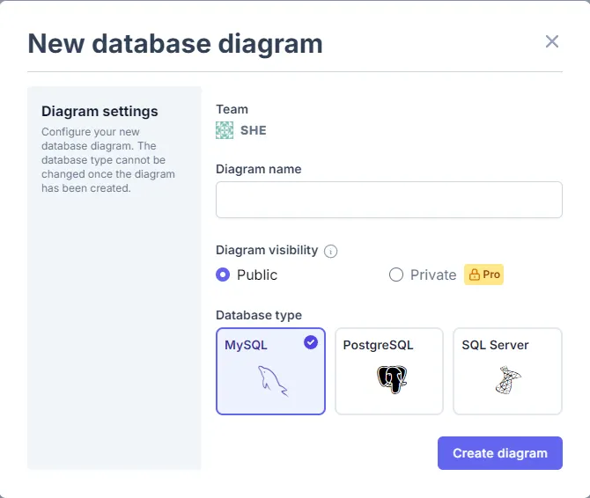Viewport: 590px width, 498px height.
Task: Focus the Diagram name text field
Action: [x=388, y=200]
